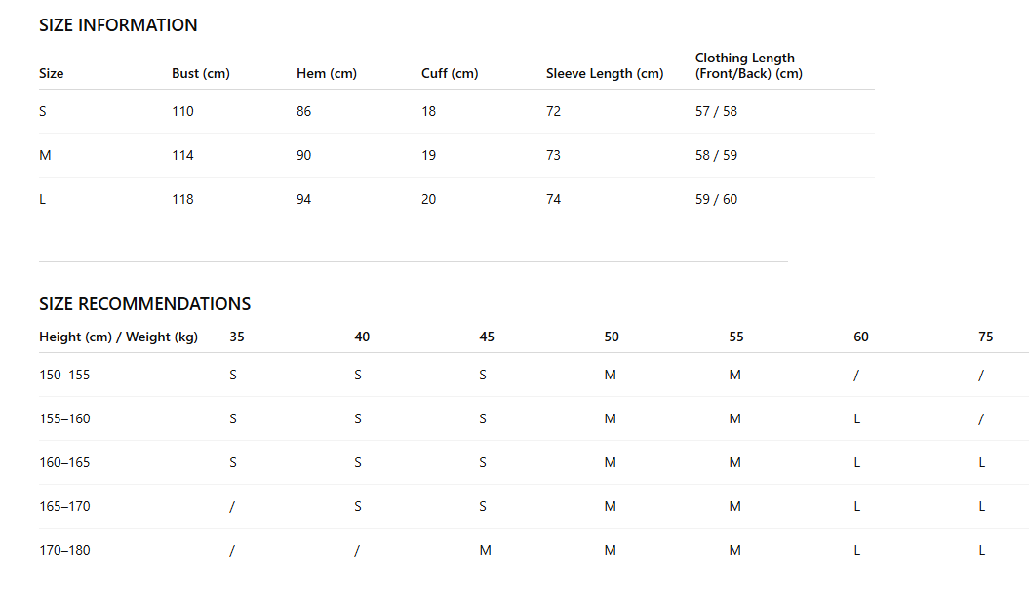The image size is (1029, 594).
Task: Click the Height / Weight header cell
Action: tap(118, 337)
